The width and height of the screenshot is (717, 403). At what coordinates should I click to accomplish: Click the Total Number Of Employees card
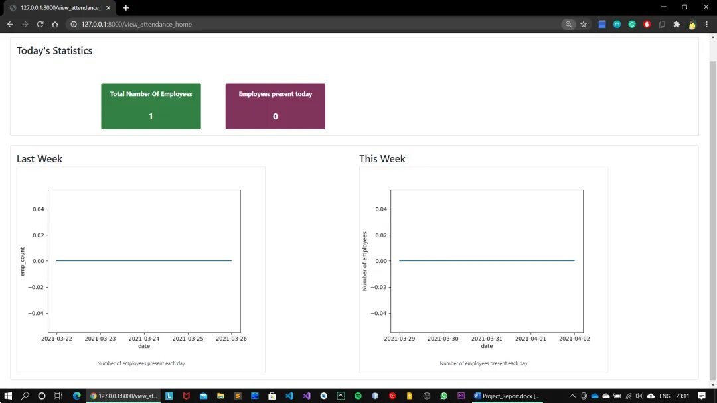coord(151,106)
